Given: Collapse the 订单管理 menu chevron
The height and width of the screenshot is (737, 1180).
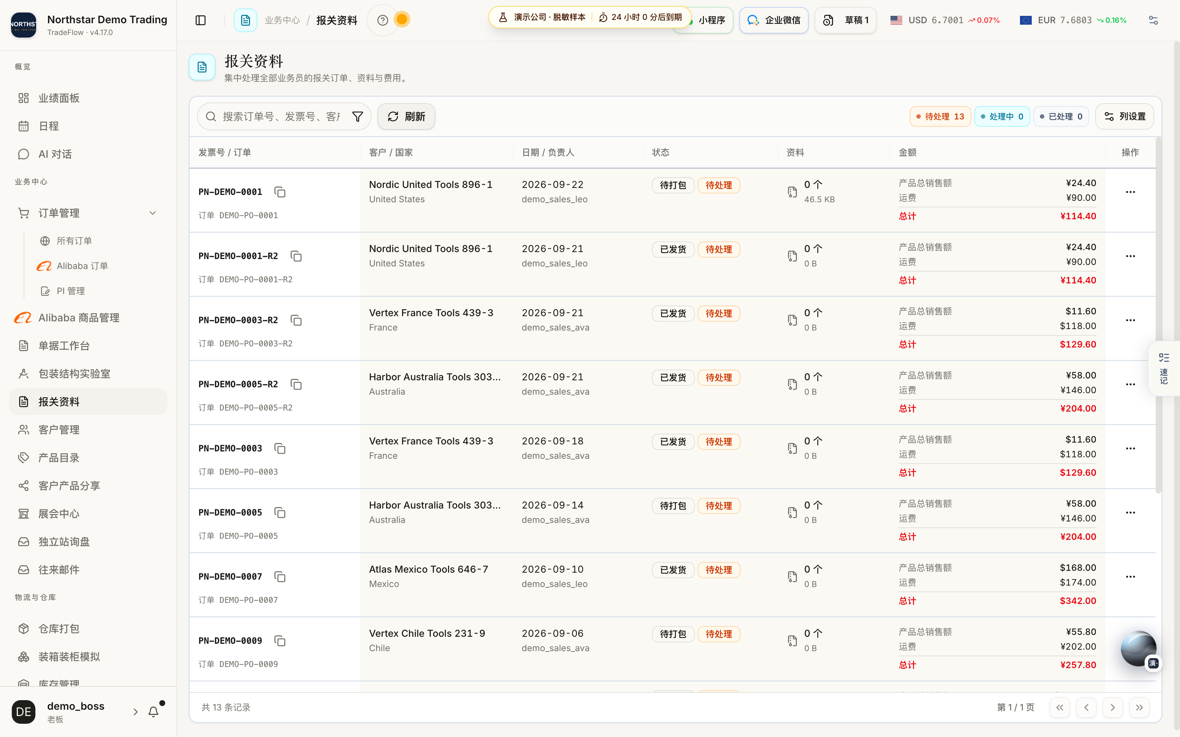Looking at the screenshot, I should 153,213.
